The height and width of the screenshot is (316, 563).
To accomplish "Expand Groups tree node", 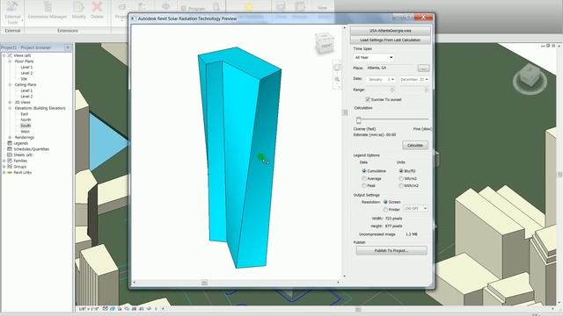I will tap(4, 167).
